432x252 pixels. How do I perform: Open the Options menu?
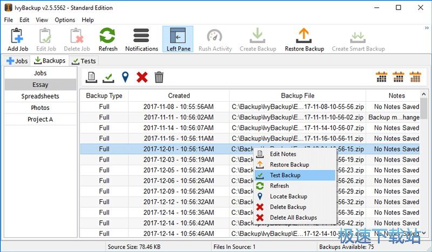[x=65, y=20]
